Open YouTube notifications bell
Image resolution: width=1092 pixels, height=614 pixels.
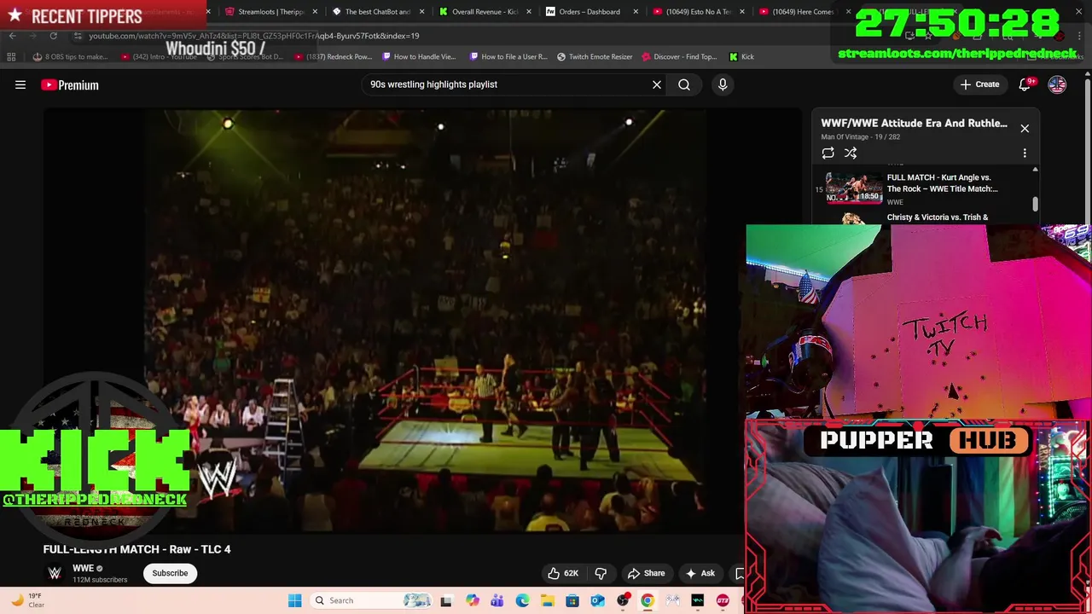point(1025,84)
